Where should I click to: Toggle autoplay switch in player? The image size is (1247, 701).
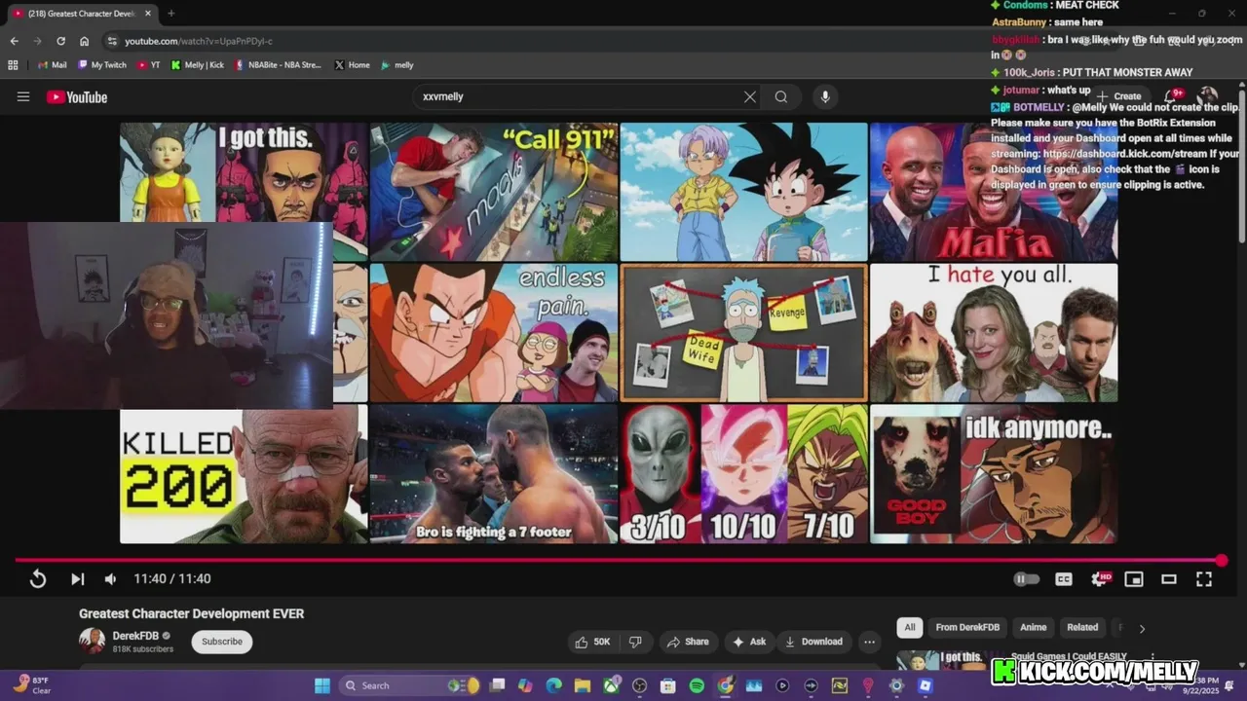[x=1026, y=578]
